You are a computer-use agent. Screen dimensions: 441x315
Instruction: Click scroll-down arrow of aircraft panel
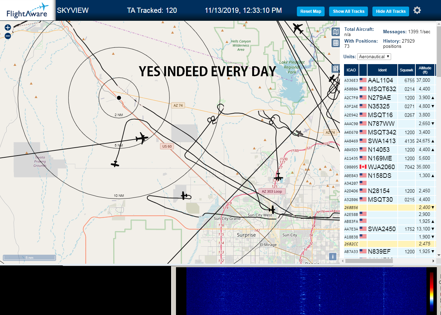click(438, 255)
